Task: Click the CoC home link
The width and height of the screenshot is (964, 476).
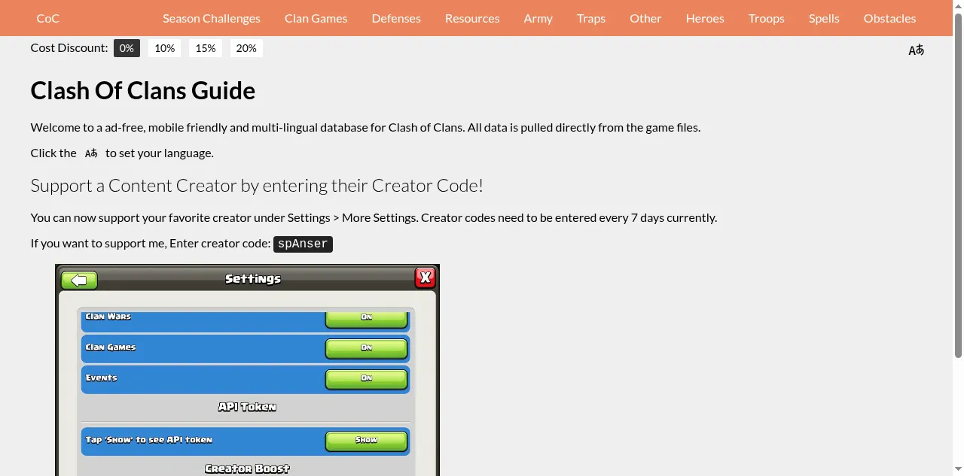Action: pyautogui.click(x=47, y=18)
